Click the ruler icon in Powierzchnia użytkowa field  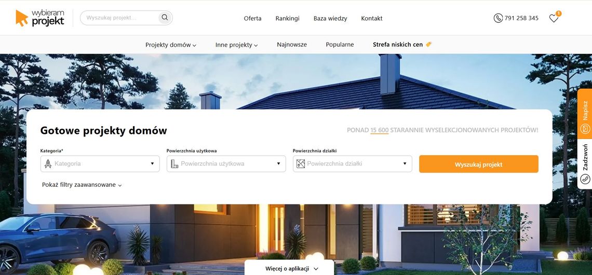[x=174, y=164]
